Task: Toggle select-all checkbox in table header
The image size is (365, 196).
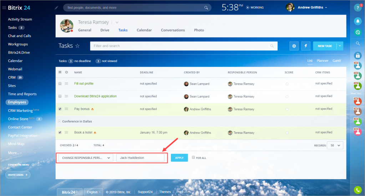Action: pos(60,72)
